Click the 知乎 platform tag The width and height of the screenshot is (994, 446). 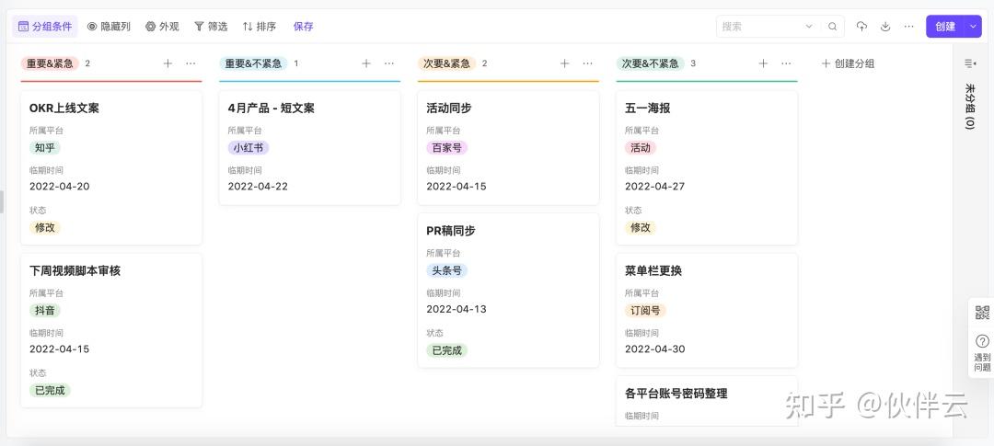(45, 148)
